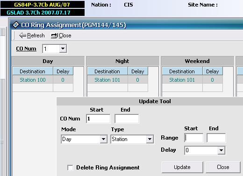Click the Nation value CIS
Viewport: 243px width, 176px height.
pyautogui.click(x=129, y=5)
